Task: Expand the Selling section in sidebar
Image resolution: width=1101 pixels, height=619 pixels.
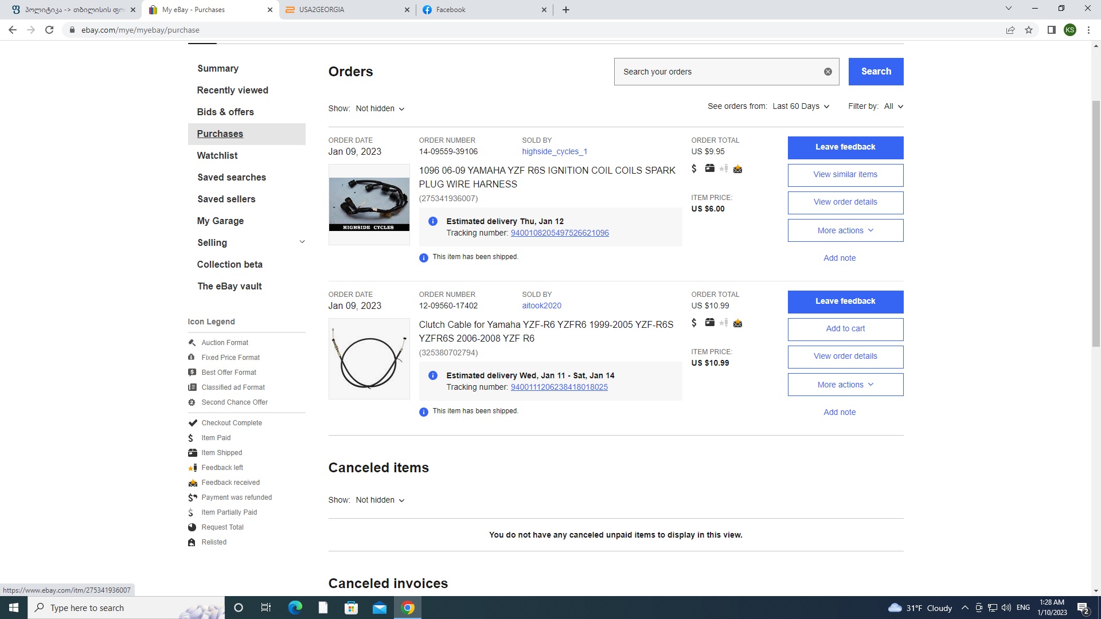Action: tap(302, 242)
